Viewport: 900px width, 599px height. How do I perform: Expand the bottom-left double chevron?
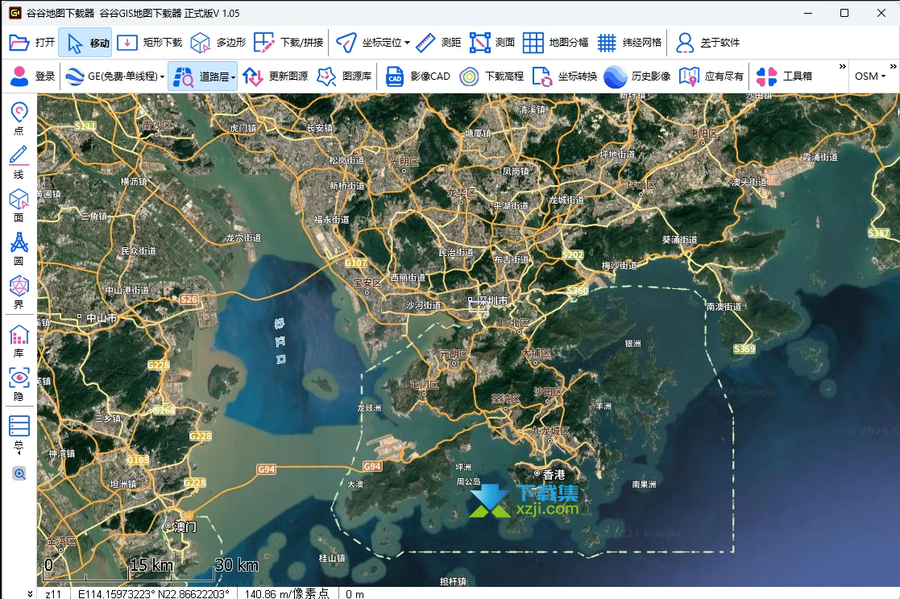click(x=30, y=593)
